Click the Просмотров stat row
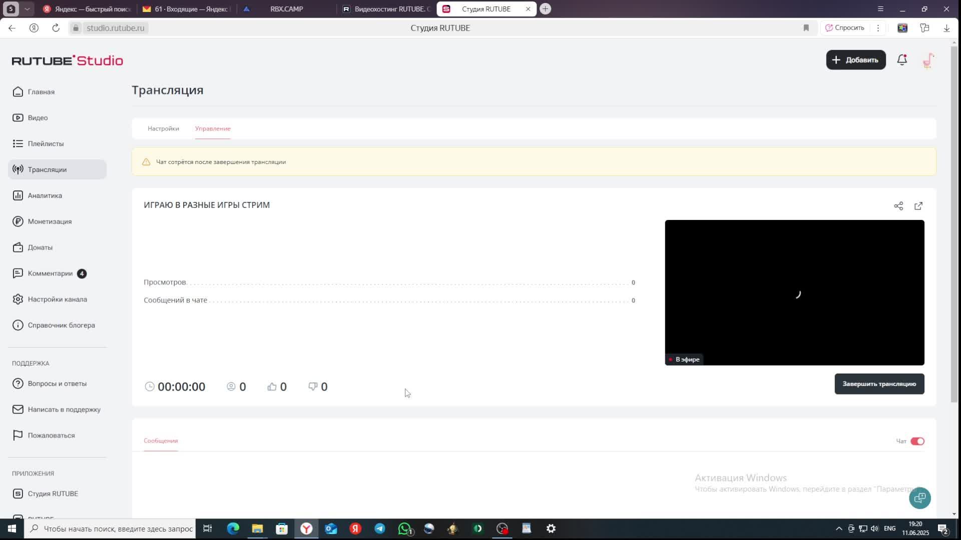 point(389,282)
